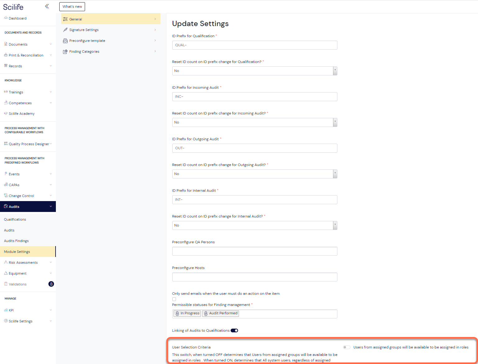The width and height of the screenshot is (478, 364).
Task: Open Scilife Academy from the sidebar
Action: pyautogui.click(x=21, y=113)
